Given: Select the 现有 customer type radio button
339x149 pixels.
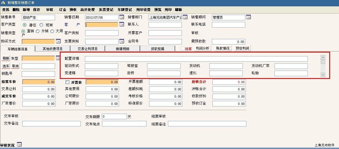Looking at the screenshot, I should point(41,25).
